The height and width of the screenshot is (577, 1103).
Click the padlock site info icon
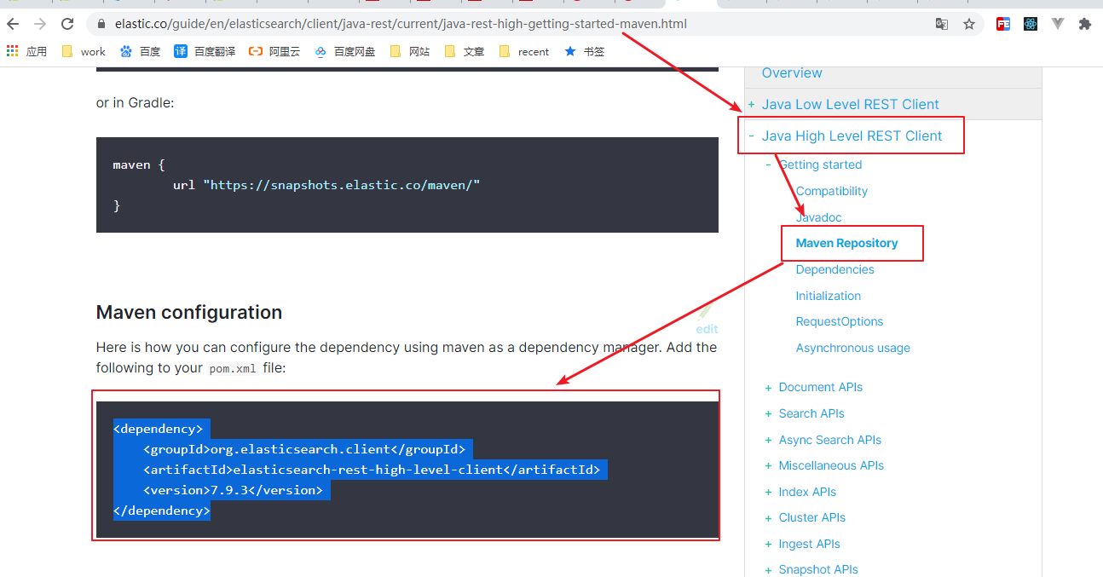(101, 24)
